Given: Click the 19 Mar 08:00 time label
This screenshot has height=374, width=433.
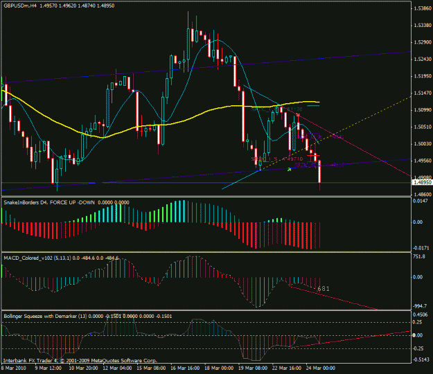Looking at the screenshot, I should pyautogui.click(x=253, y=368).
